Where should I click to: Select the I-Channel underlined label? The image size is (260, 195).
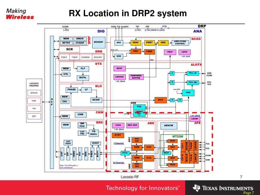point(119,143)
